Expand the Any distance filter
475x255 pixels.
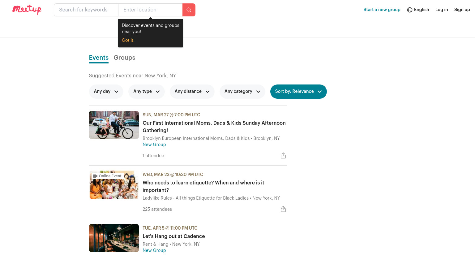[192, 92]
